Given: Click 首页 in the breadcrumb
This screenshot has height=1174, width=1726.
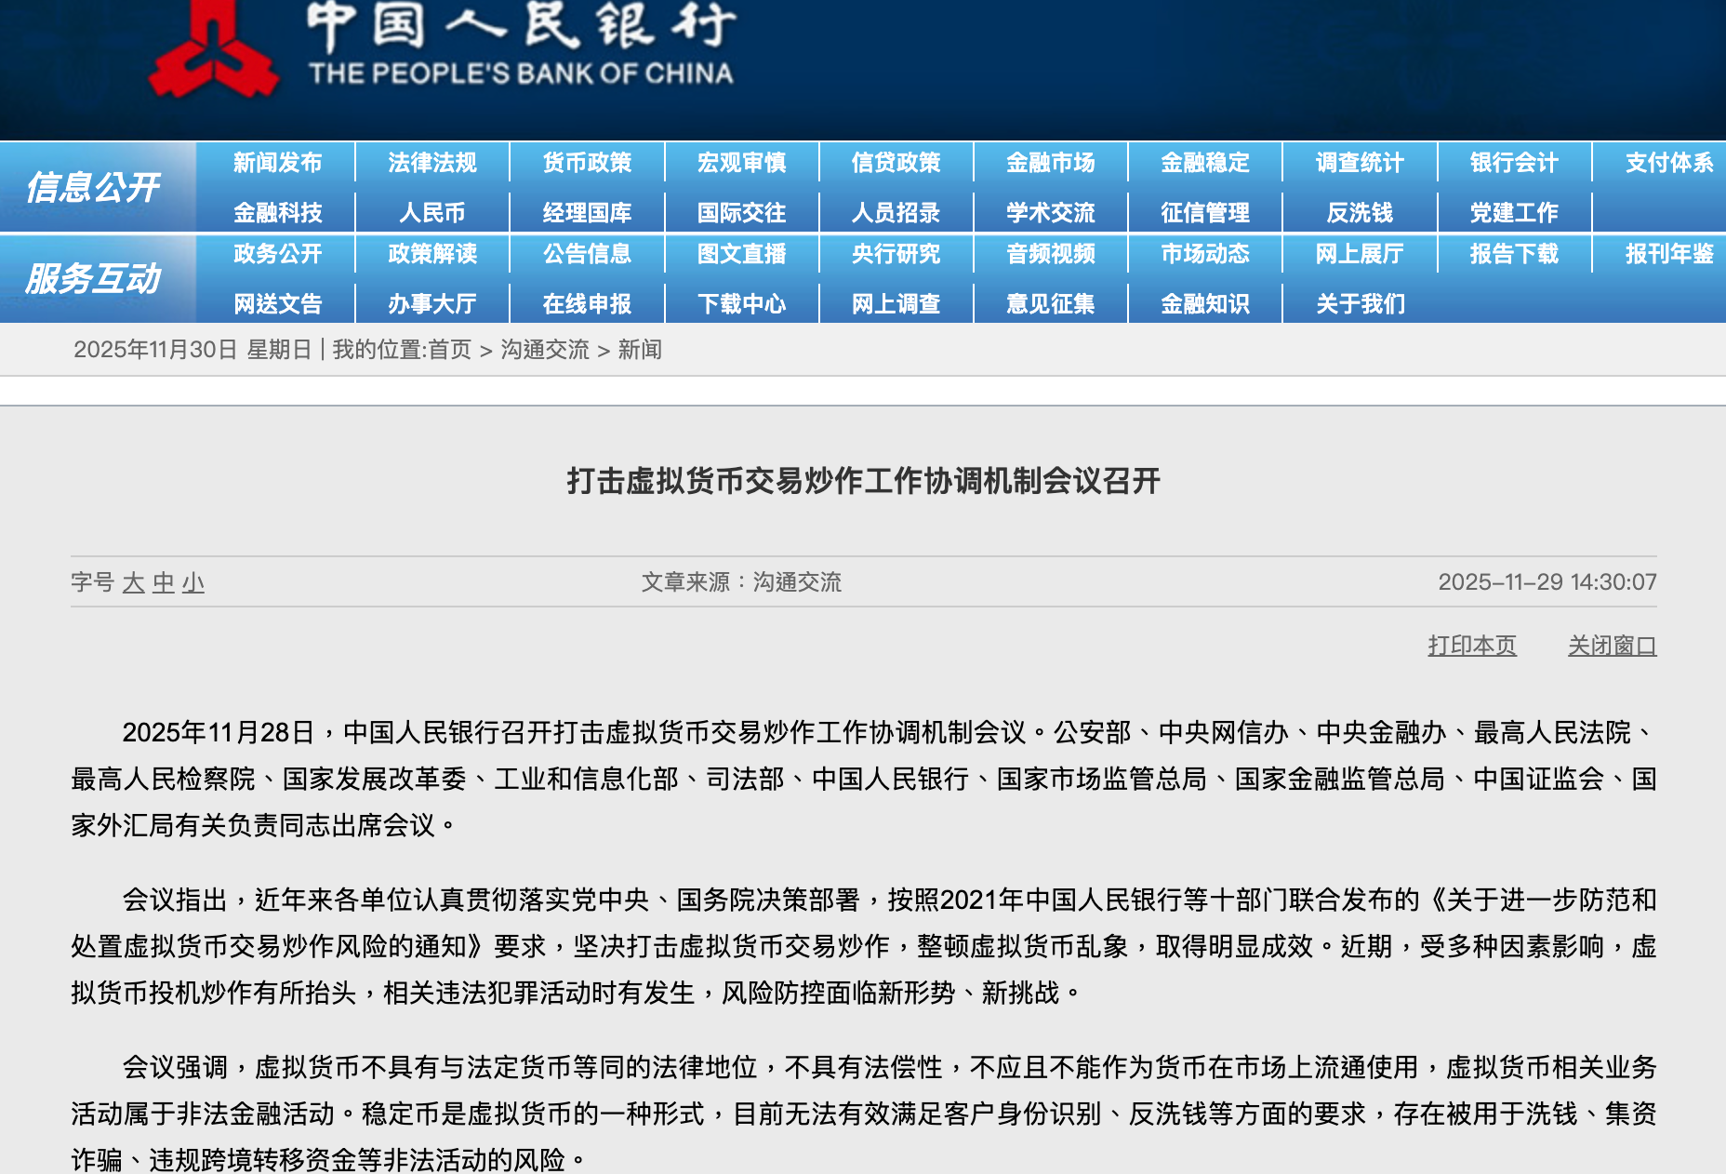Looking at the screenshot, I should coord(450,350).
